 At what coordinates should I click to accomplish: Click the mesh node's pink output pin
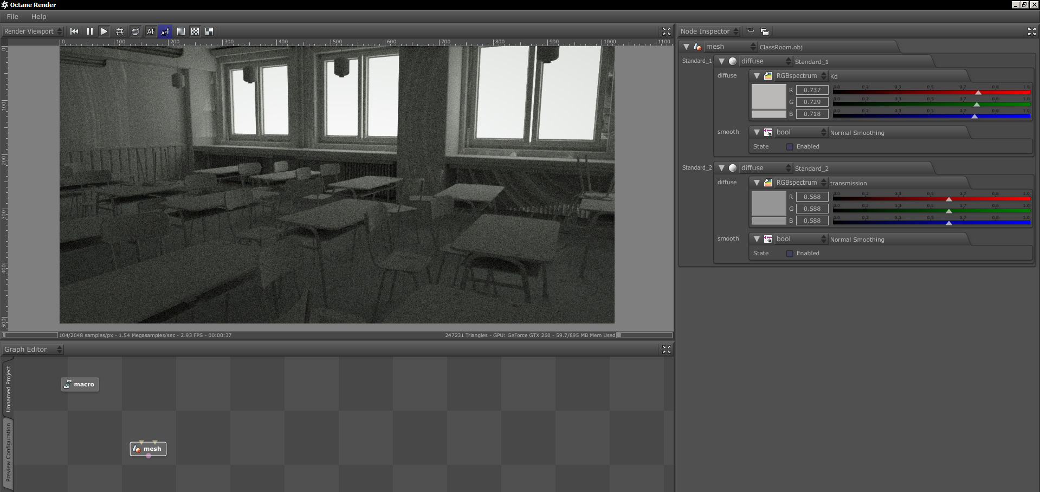tap(148, 456)
